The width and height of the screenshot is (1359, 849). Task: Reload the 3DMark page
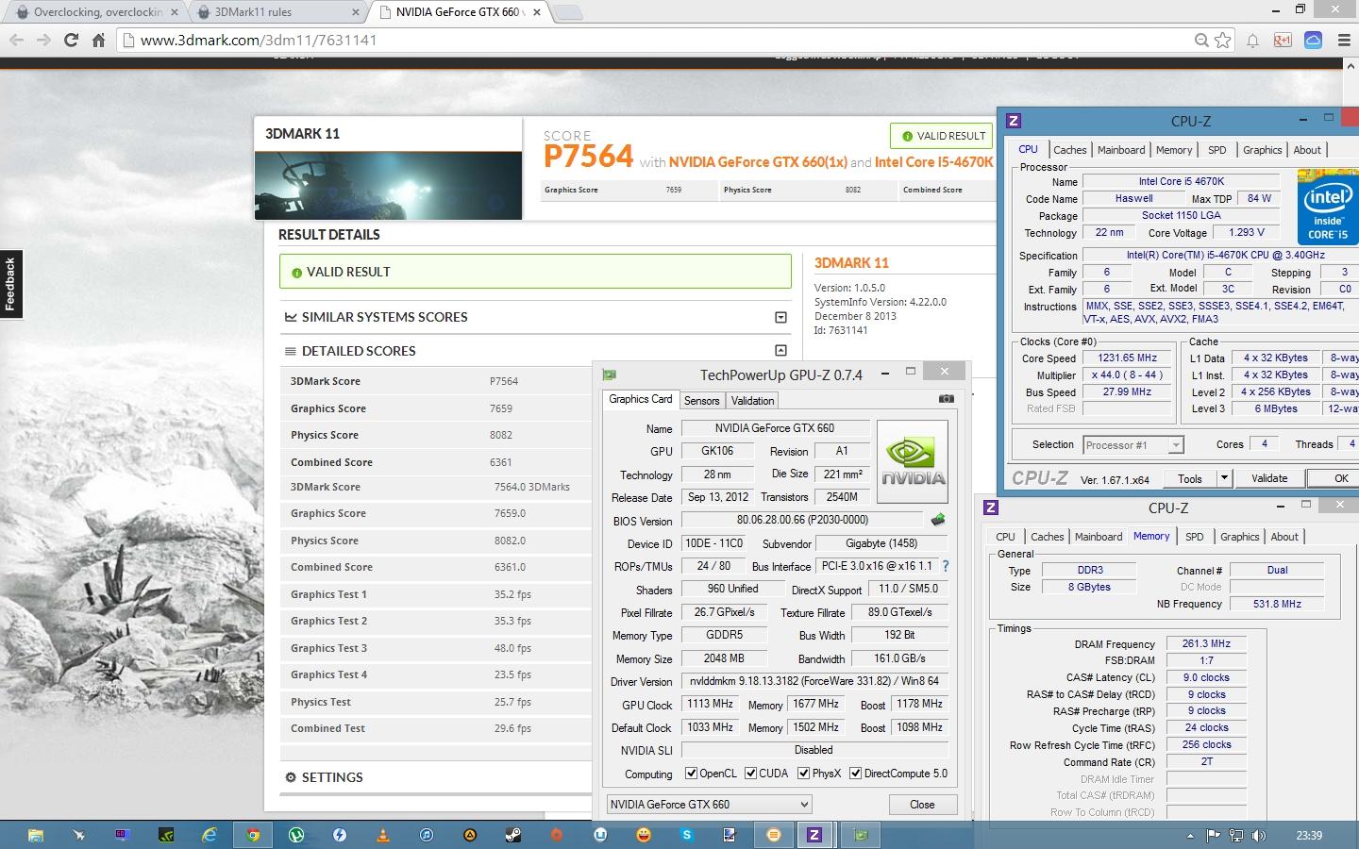(71, 40)
